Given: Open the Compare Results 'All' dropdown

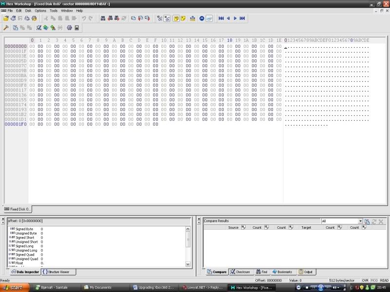Looking at the screenshot, I should click(x=360, y=221).
